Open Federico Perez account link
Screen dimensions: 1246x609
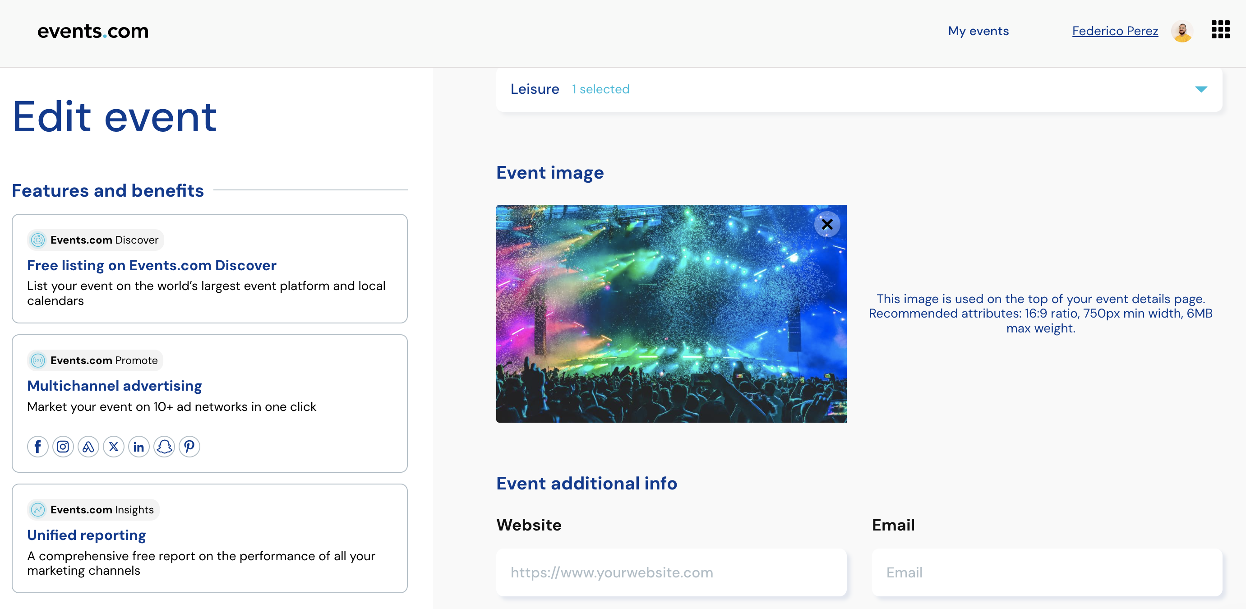pos(1115,31)
